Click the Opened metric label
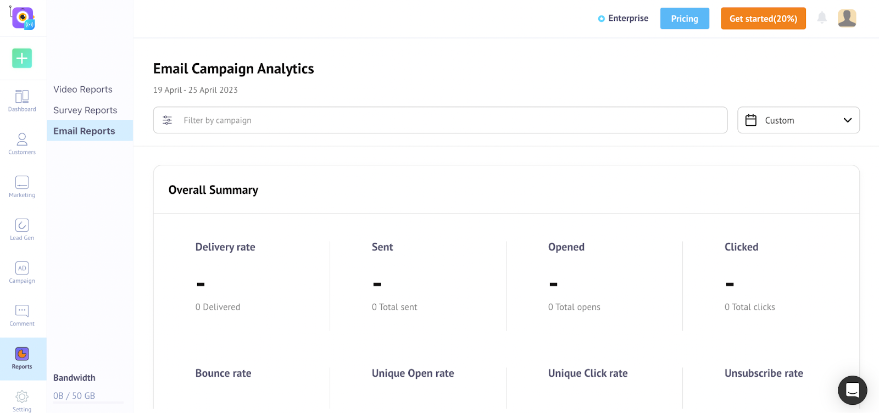The width and height of the screenshot is (879, 413). point(566,247)
